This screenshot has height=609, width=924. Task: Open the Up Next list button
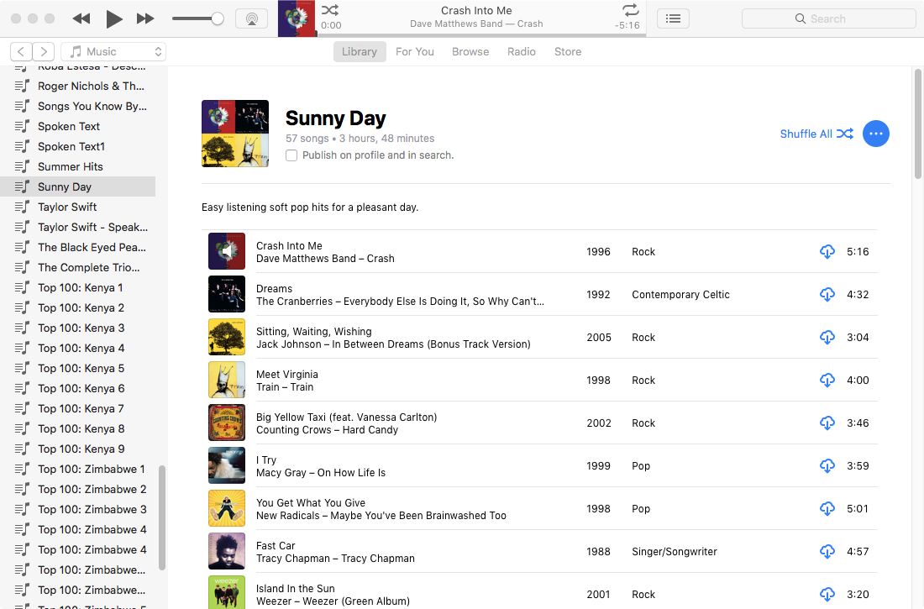pyautogui.click(x=673, y=18)
